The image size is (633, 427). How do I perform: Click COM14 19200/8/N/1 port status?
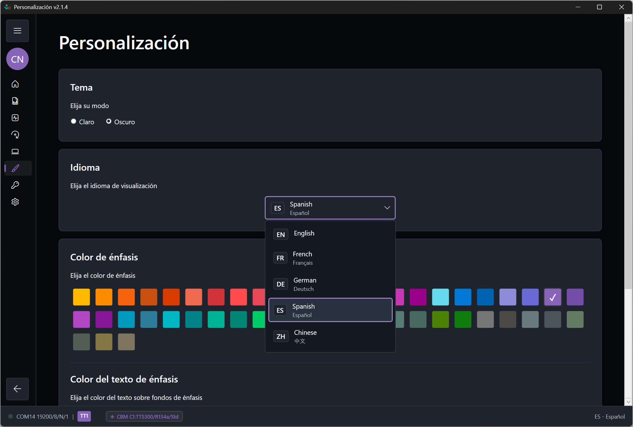[42, 416]
